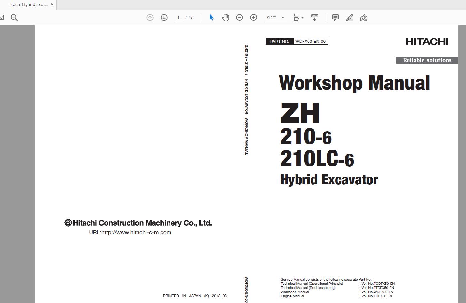Click the Reliable solutions banner
The image size is (466, 303).
(x=427, y=60)
